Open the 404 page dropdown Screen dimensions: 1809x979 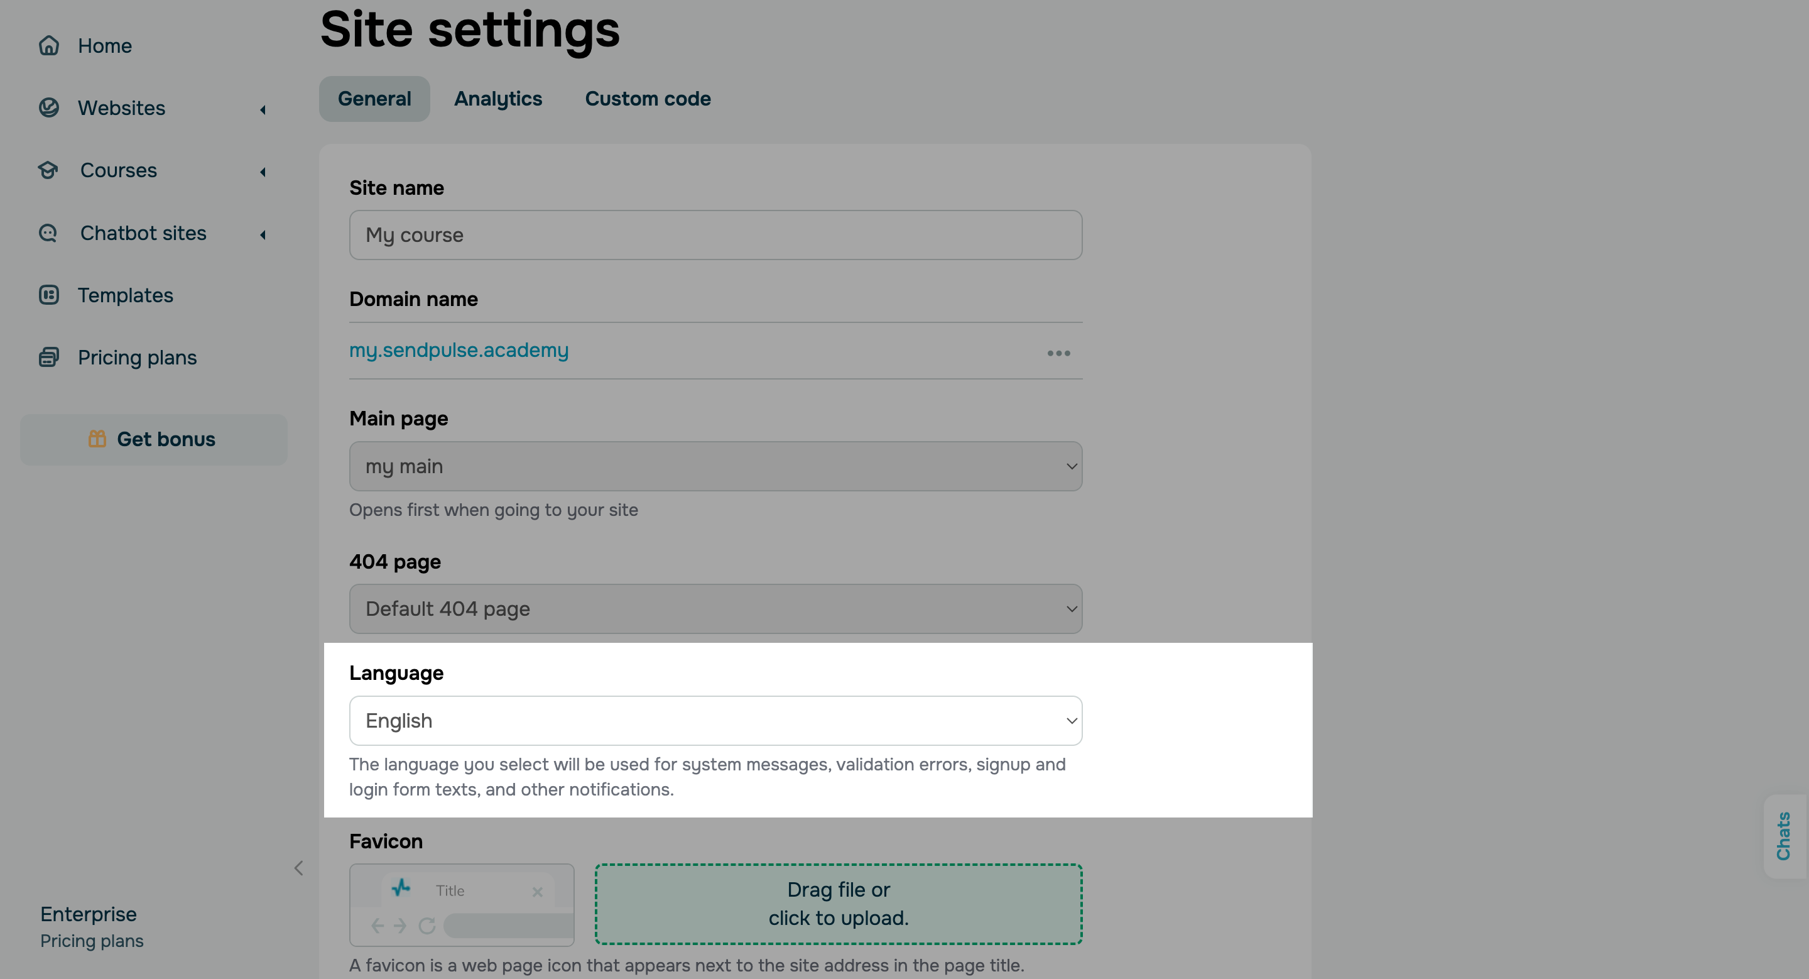click(x=715, y=608)
